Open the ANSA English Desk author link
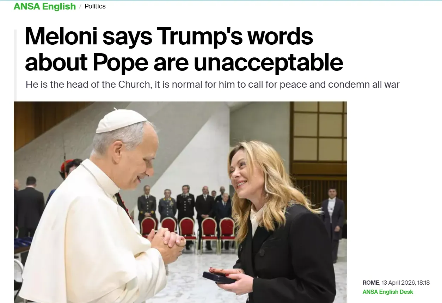Image resolution: width=442 pixels, height=303 pixels. coord(388,292)
